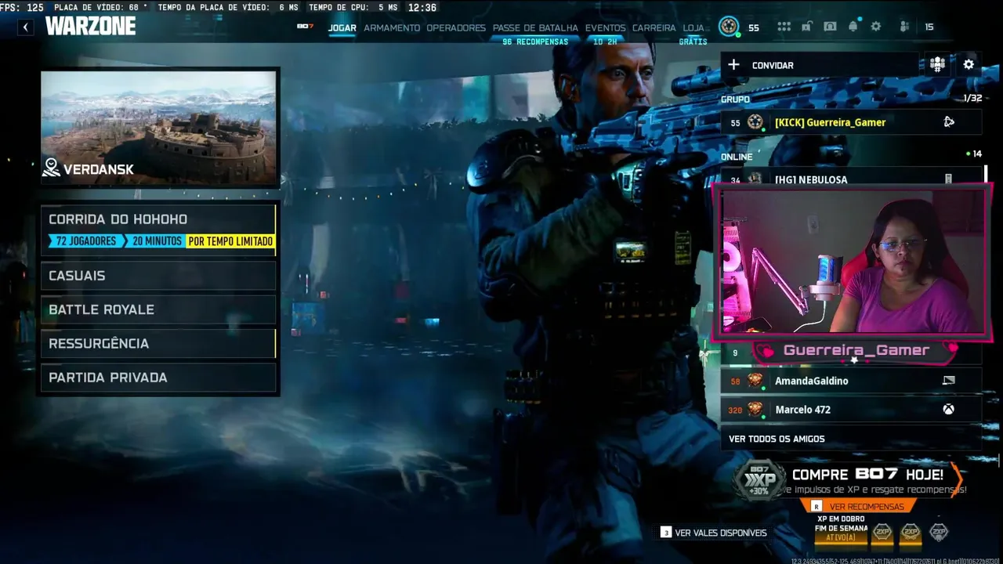Open the padlock icon in top bar

point(806,27)
